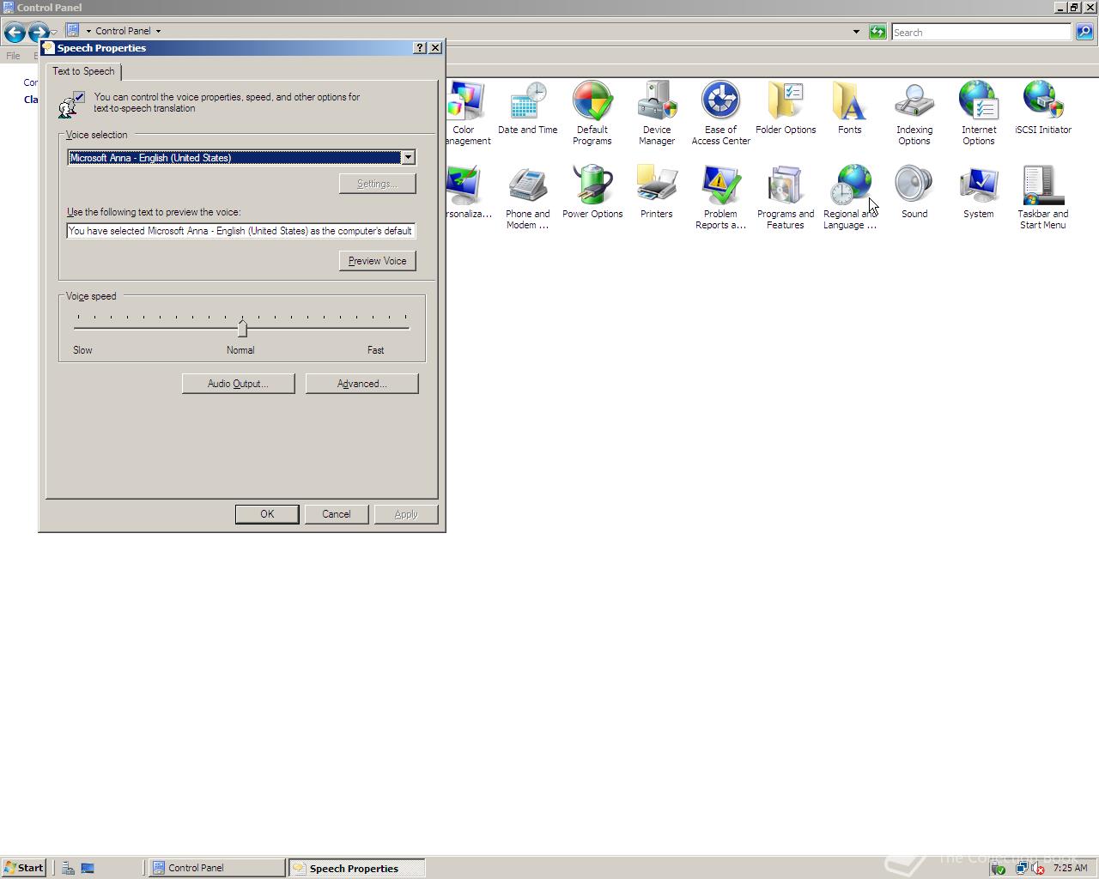The image size is (1099, 879).
Task: Click the network tray icon
Action: [x=1021, y=868]
